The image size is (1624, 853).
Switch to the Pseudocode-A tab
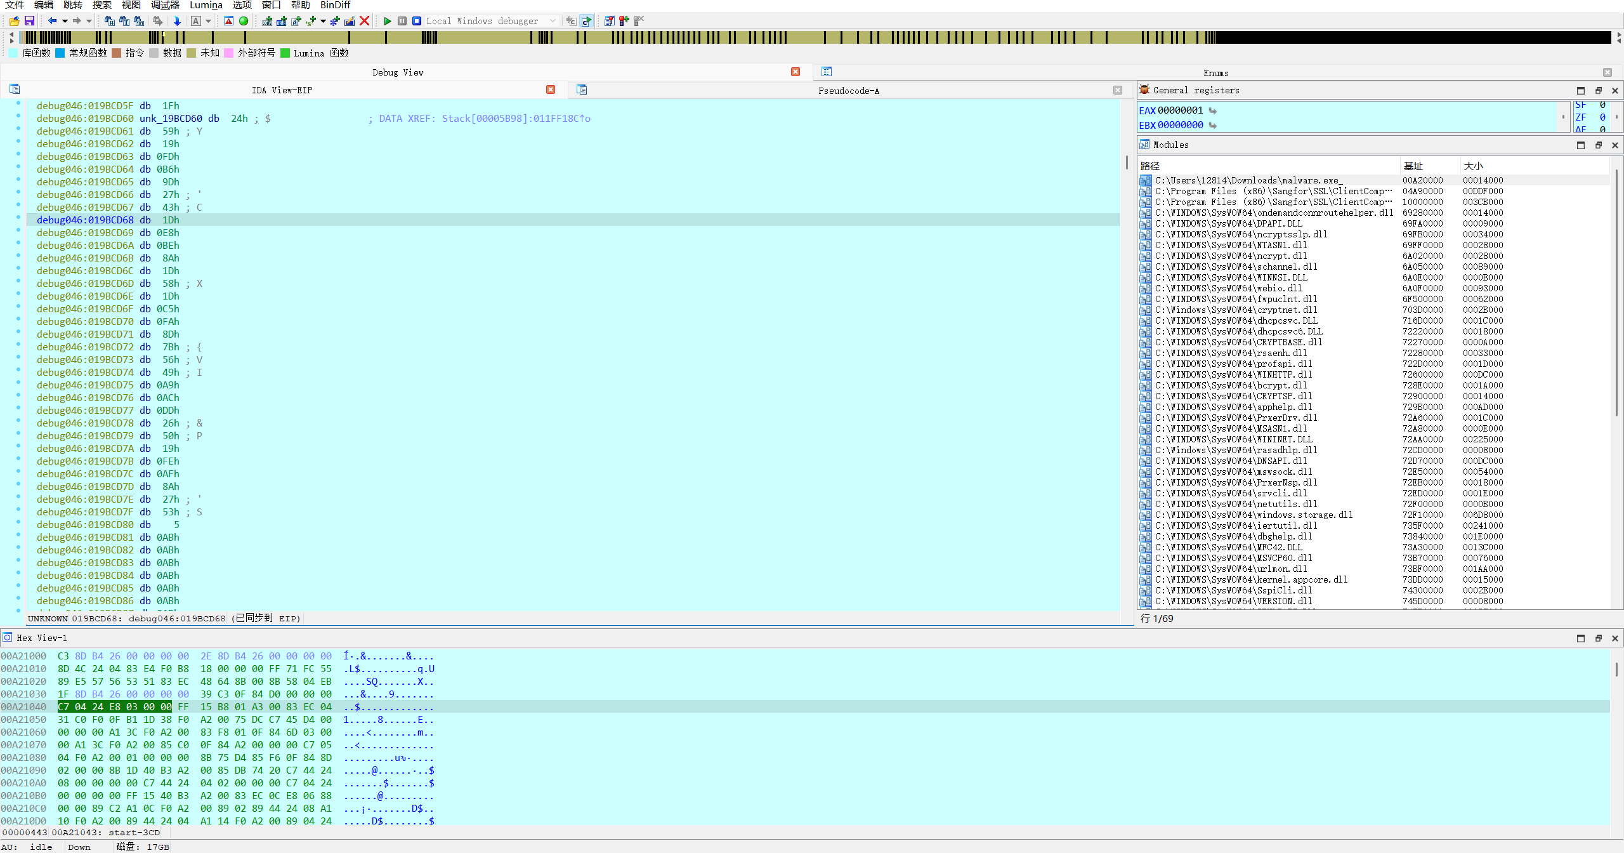848,90
